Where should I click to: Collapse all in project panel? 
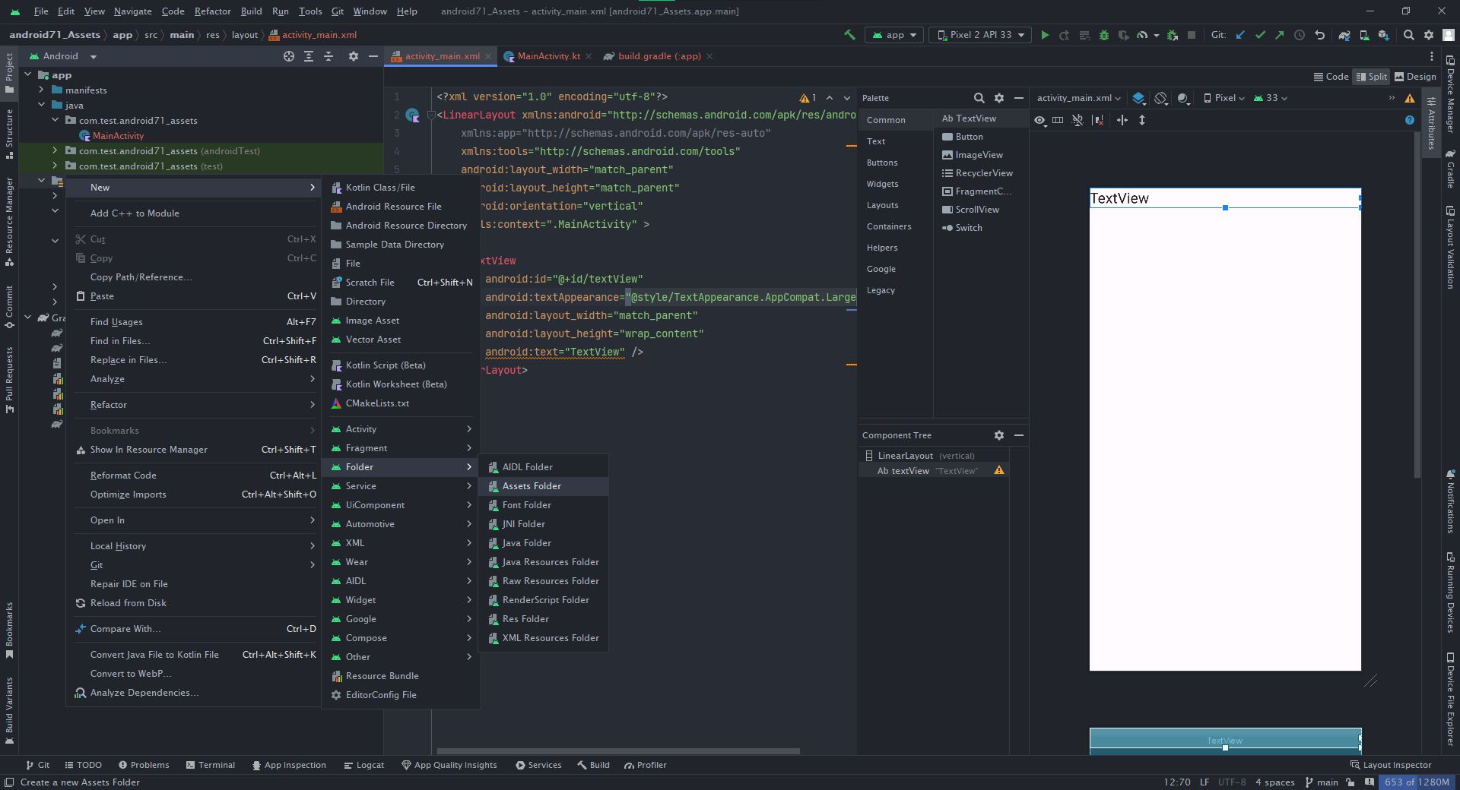(328, 56)
